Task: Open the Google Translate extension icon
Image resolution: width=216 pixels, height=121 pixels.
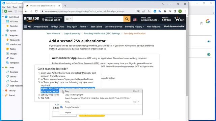Action: (x=160, y=11)
